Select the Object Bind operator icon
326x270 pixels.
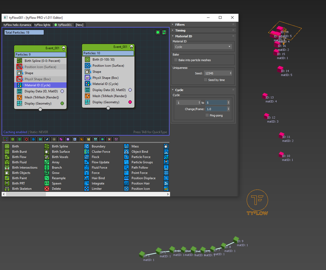tap(127, 152)
